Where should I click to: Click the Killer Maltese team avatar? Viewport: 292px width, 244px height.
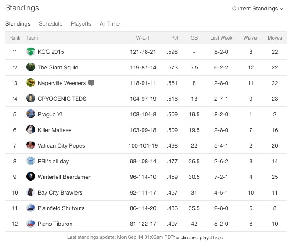pos(31,129)
